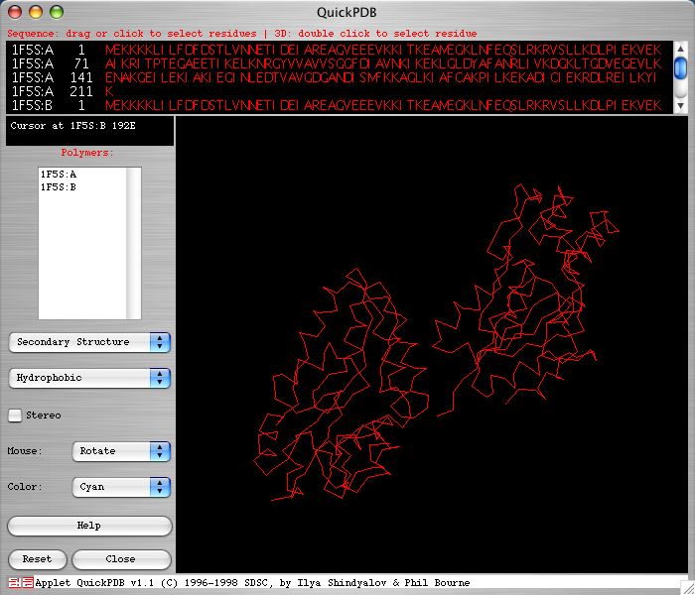The height and width of the screenshot is (595, 695).
Task: Click the green zoom window button
Action: coord(57,12)
